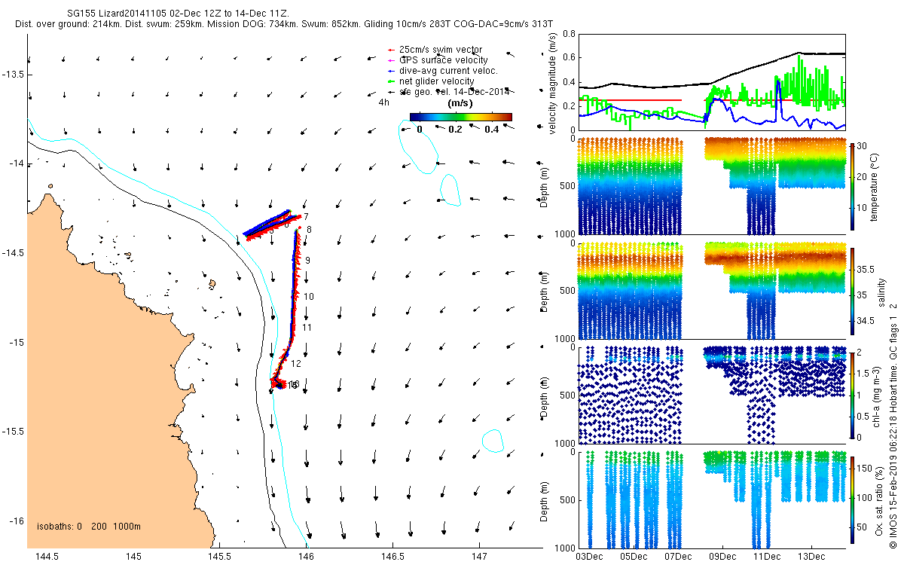Click the temperature colorbar
The height and width of the screenshot is (565, 904).
coord(853,185)
